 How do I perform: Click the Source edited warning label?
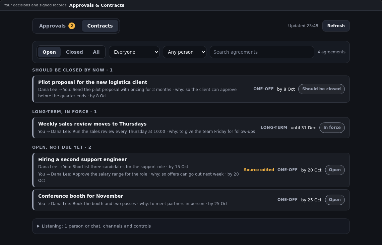[x=259, y=170]
